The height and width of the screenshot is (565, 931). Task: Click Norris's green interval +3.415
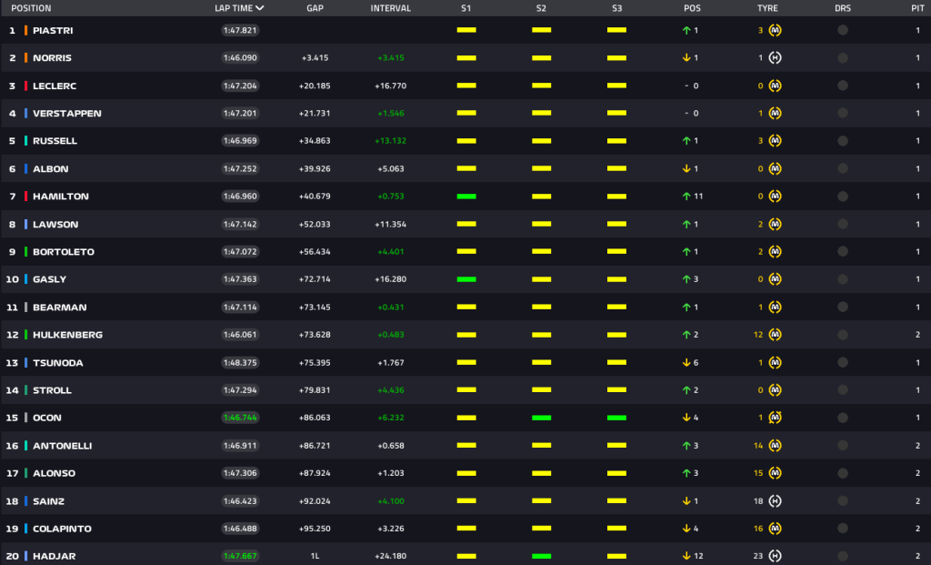(x=391, y=57)
